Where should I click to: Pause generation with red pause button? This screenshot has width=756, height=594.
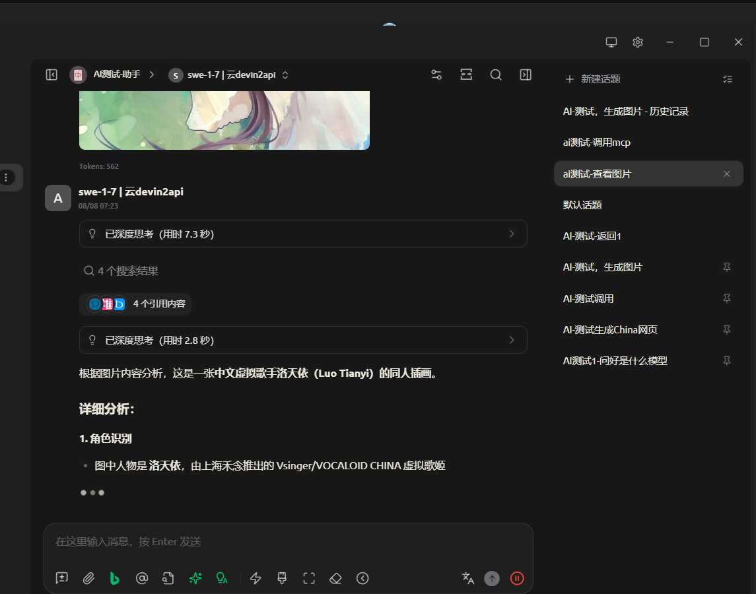[x=517, y=578]
